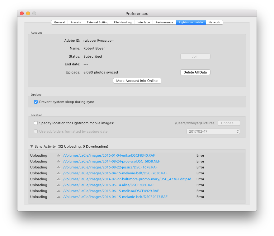Click the Error status for DSC_4736-Edit.psd

click(x=200, y=179)
